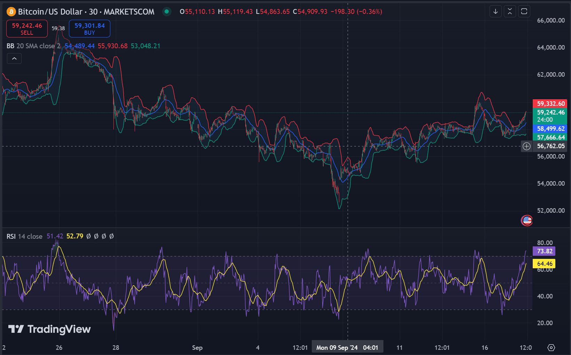Click the change value −198.30 (−0.36%)
The image size is (571, 355).
356,12
